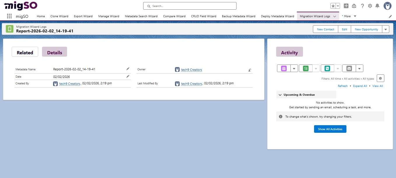The image size is (396, 178).
Task: Pin the Owner field with the pin icon
Action: coord(249,70)
